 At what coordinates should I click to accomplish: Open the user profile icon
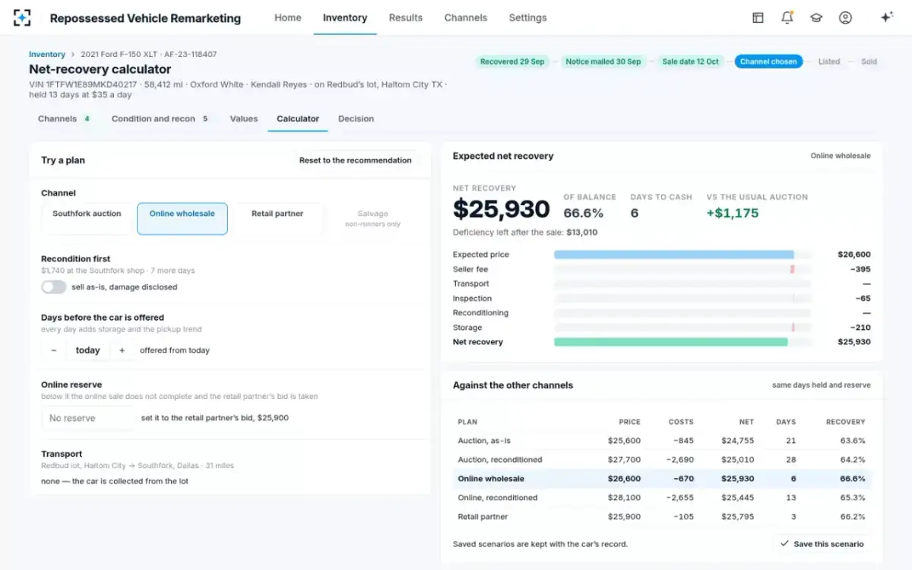[845, 17]
